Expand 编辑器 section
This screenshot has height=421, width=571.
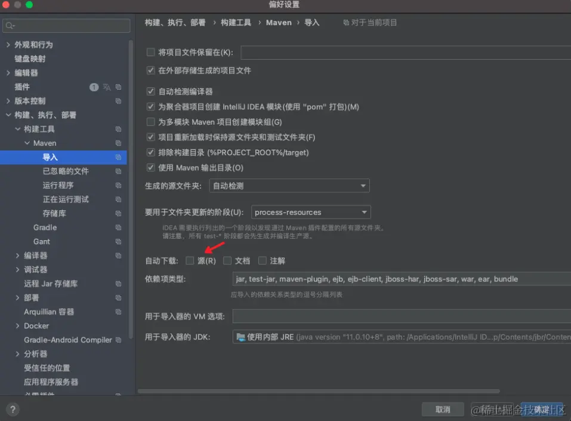point(8,73)
